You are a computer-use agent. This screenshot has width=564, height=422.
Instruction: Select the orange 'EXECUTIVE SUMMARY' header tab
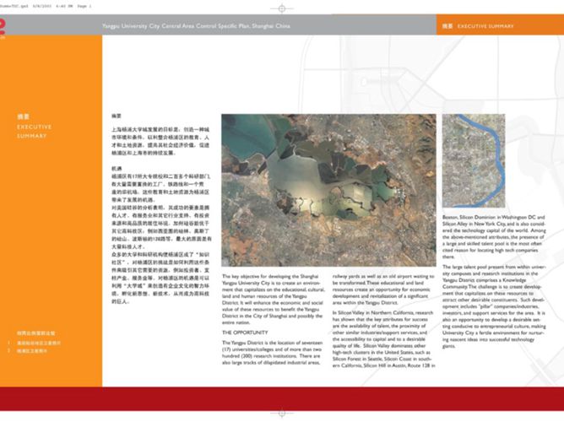click(x=500, y=24)
